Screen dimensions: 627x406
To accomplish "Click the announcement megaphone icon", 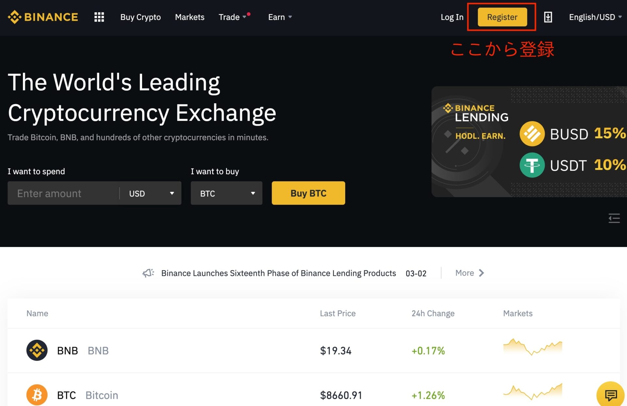I will (148, 273).
